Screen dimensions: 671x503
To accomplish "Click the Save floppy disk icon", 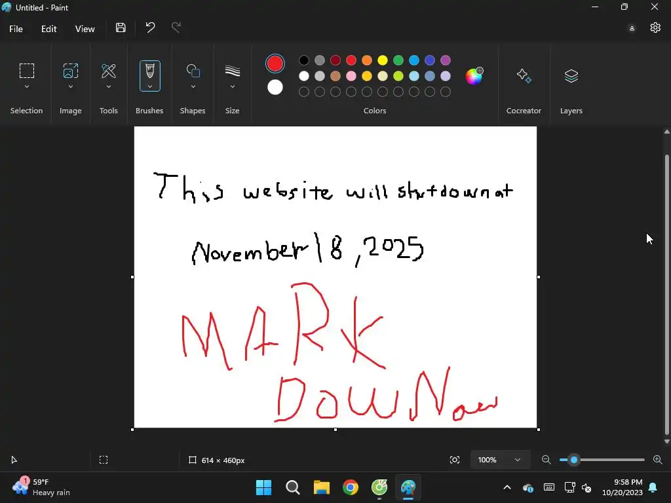I will 121,28.
